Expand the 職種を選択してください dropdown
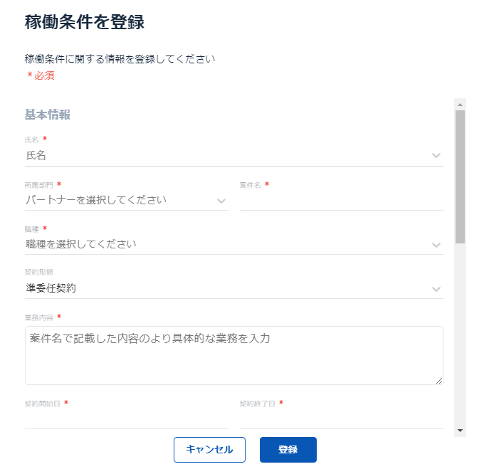Screen dimensions: 489x474 click(x=228, y=244)
